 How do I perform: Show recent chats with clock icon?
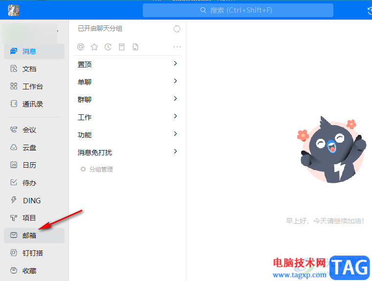[108, 47]
